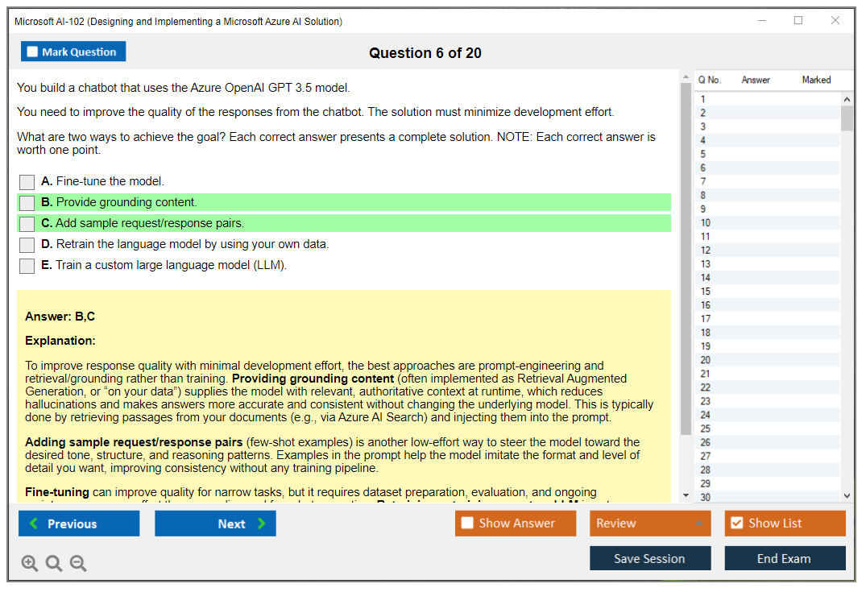Click the question list scrollbar thumb
Image resolution: width=866 pixels, height=592 pixels.
click(847, 118)
